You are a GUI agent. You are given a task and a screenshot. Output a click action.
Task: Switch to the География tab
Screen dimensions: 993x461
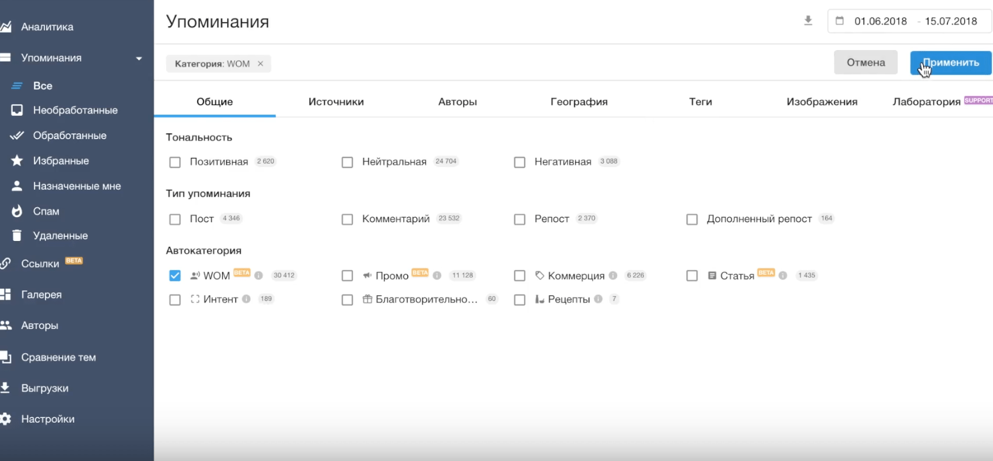579,102
